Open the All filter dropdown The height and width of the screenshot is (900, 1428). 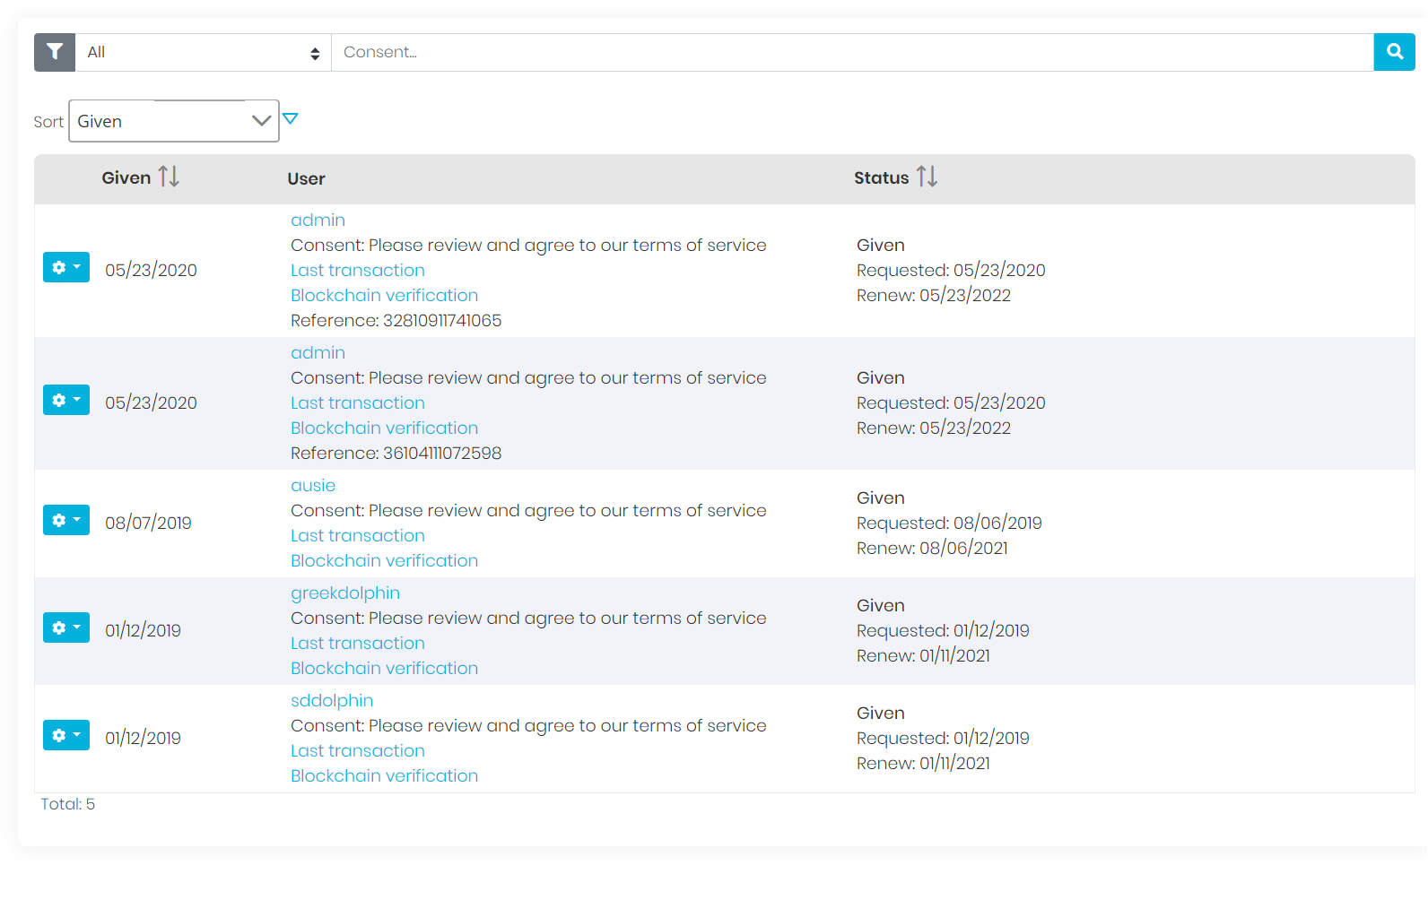(204, 52)
